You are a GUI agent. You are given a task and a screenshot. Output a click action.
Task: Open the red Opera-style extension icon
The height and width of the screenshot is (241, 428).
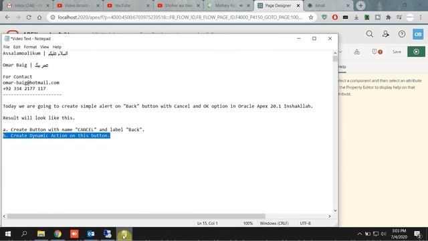(335, 17)
